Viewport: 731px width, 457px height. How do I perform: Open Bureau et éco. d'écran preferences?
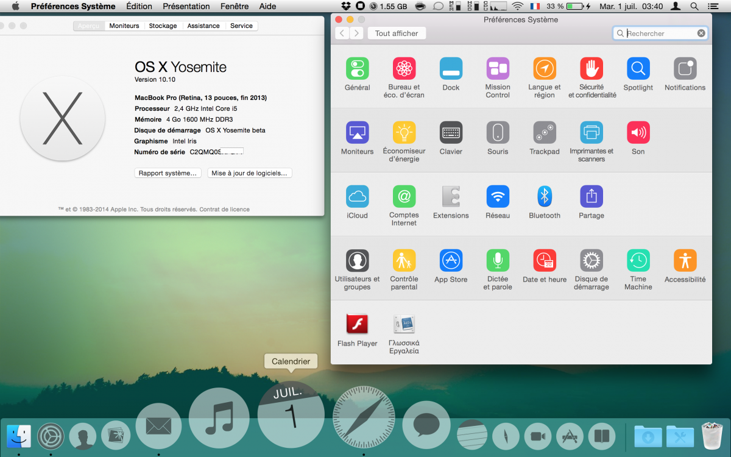point(404,69)
